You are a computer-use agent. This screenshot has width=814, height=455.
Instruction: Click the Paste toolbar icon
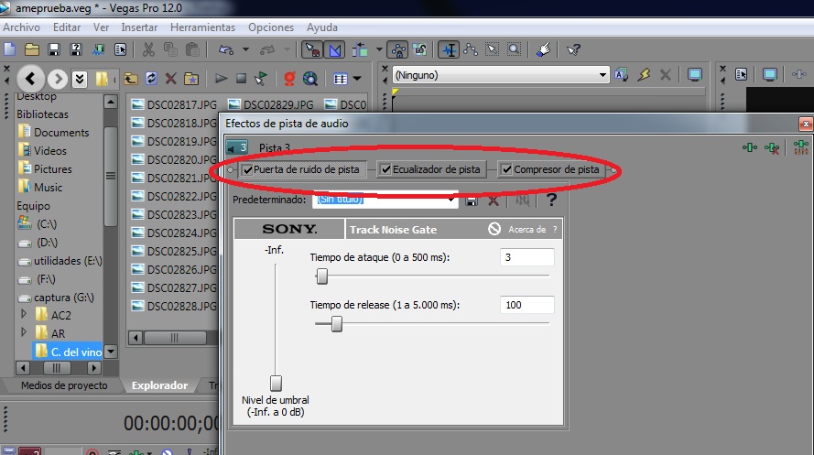pos(192,49)
